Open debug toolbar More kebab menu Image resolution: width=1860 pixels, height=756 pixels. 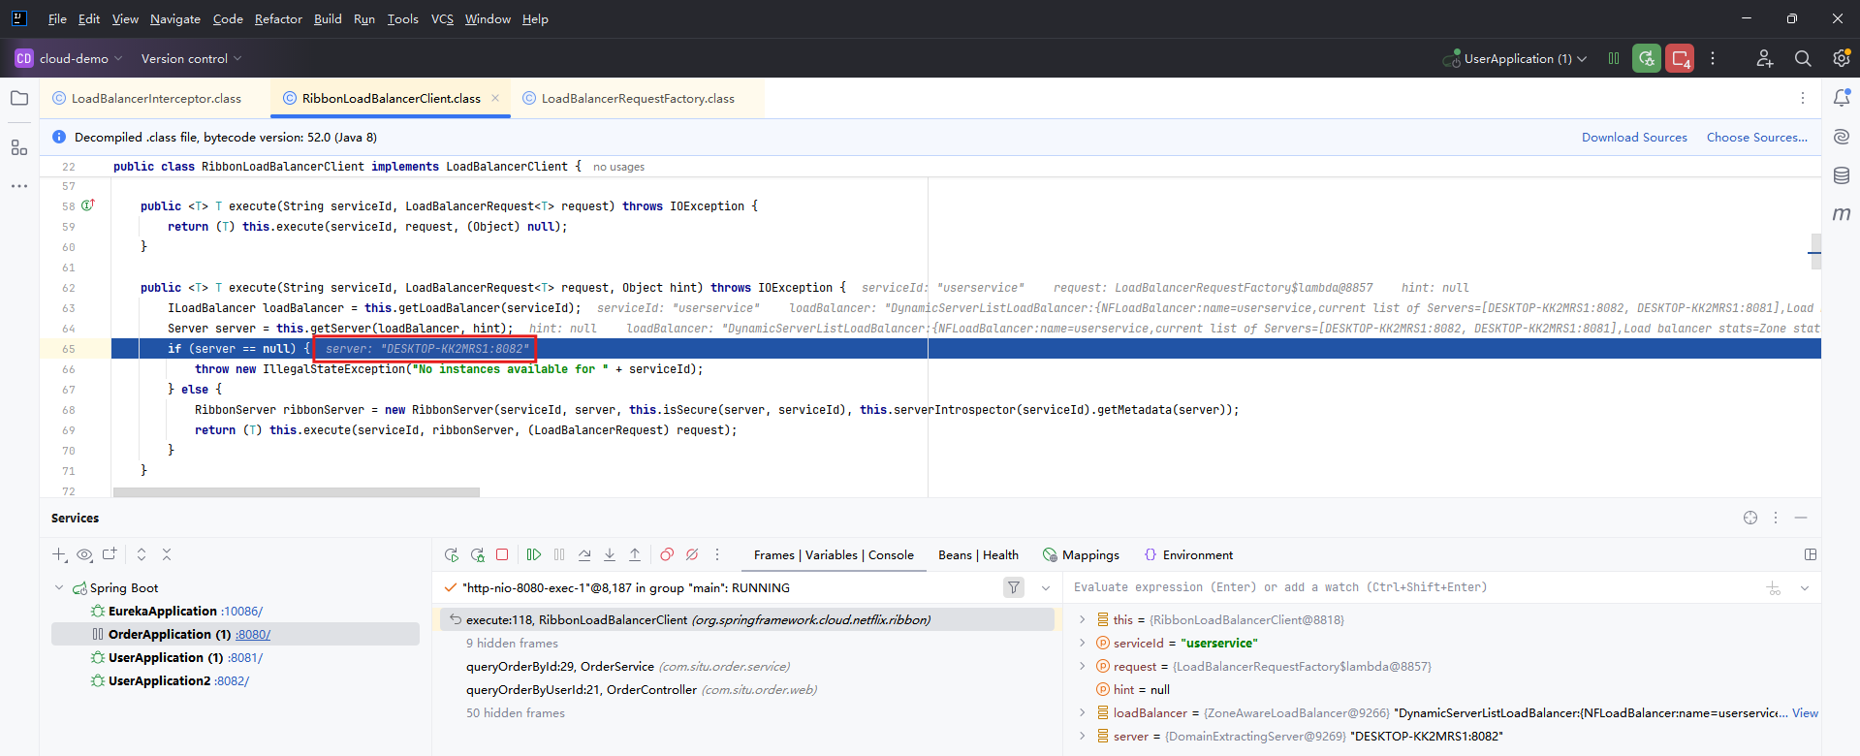[717, 554]
